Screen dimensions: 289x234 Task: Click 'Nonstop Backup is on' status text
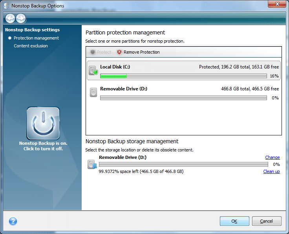pyautogui.click(x=43, y=143)
